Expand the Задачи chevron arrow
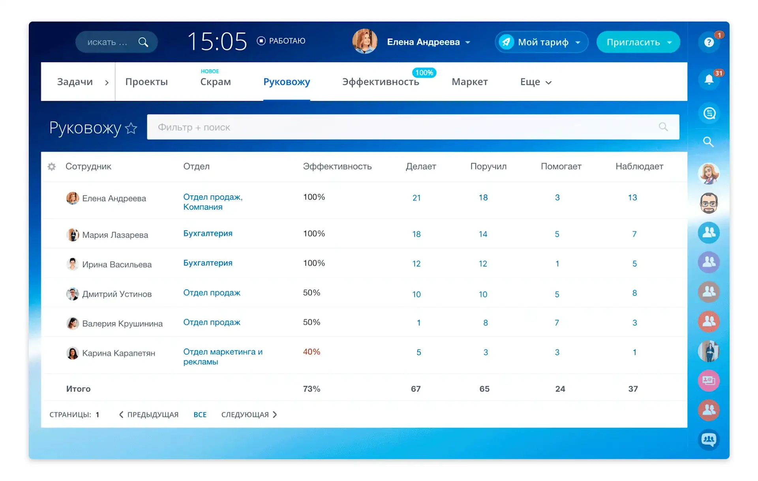758x481 pixels. (107, 82)
